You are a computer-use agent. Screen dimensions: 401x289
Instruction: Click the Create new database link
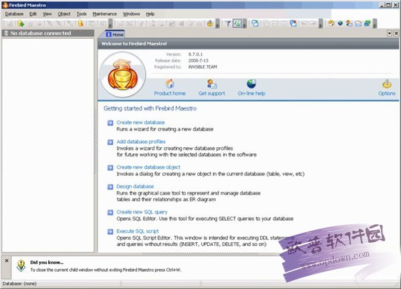coord(140,122)
